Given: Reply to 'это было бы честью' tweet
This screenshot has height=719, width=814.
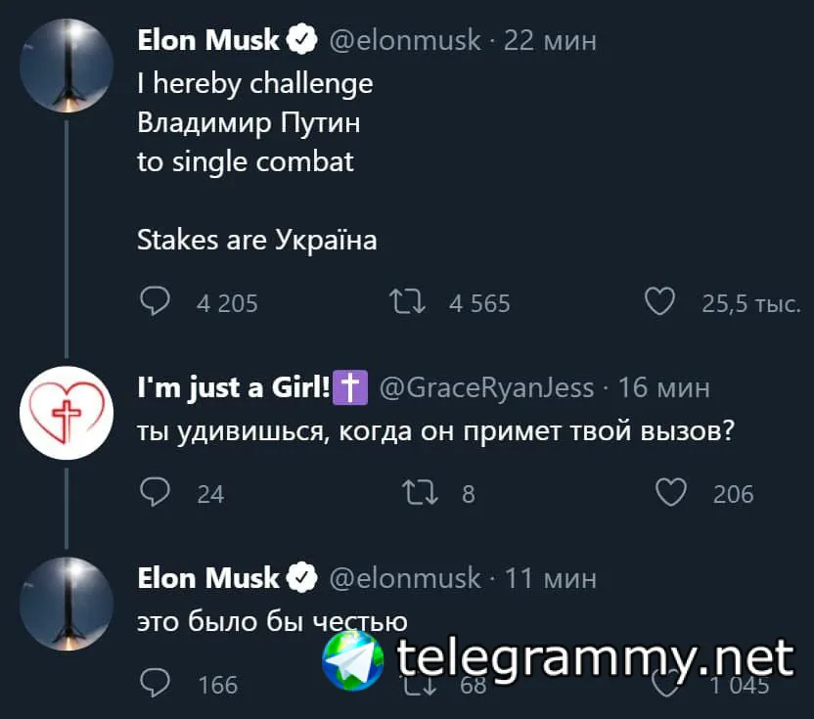Looking at the screenshot, I should [x=155, y=683].
